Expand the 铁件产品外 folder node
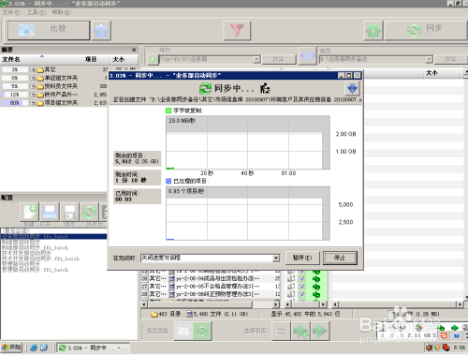This screenshot has width=468, height=355. click(x=33, y=95)
